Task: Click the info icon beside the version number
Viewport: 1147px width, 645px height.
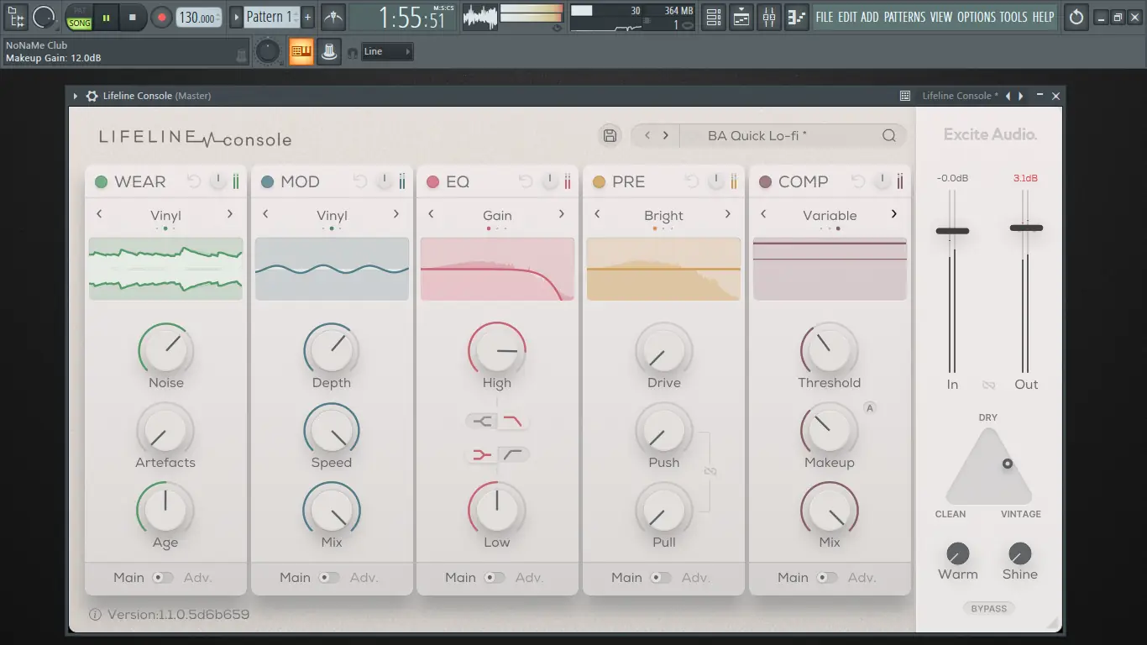Action: [95, 615]
